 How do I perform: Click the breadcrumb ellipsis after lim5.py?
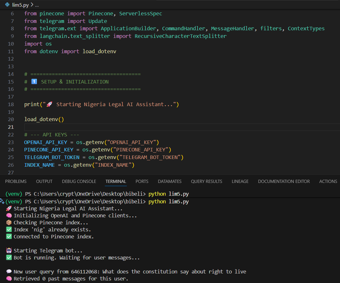pos(37,5)
